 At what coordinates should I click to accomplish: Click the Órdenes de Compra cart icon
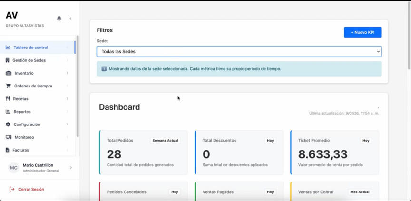coord(8,86)
